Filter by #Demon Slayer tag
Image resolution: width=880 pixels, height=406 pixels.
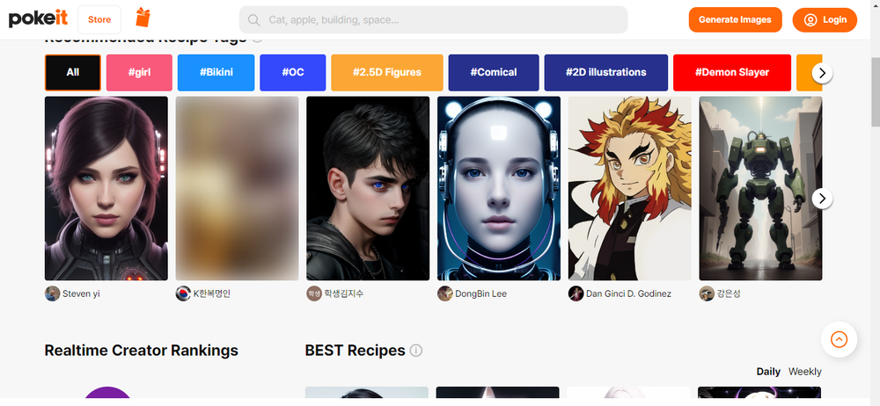[x=732, y=72]
